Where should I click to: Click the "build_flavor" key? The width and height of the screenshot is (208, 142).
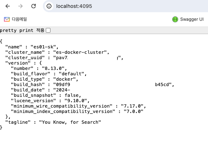pyautogui.click(x=31, y=74)
